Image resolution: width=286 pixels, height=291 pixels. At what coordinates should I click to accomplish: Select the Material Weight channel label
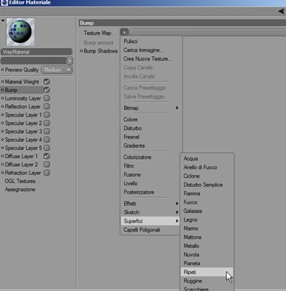click(22, 81)
